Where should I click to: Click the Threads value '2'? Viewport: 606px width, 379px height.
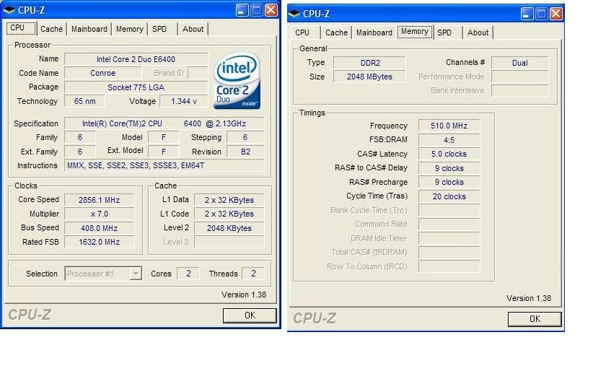(x=253, y=274)
